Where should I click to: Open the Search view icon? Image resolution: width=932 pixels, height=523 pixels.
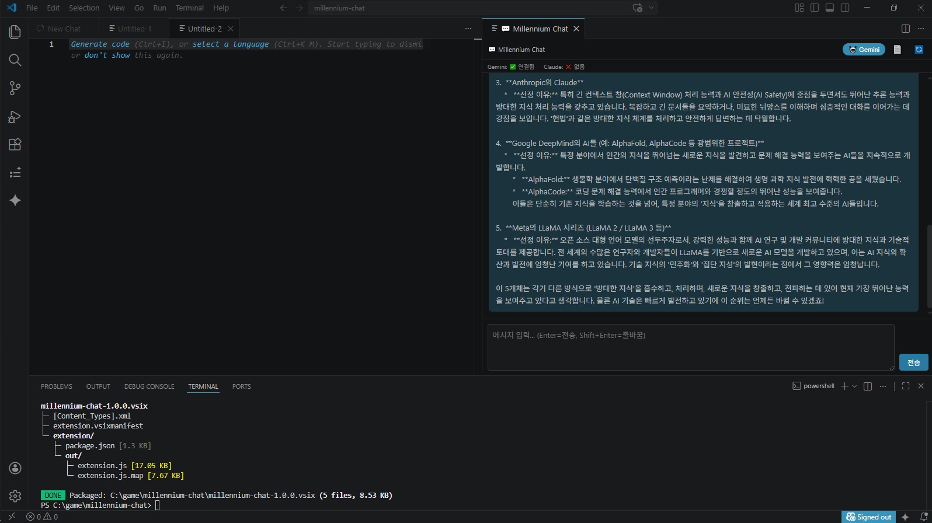click(x=15, y=60)
